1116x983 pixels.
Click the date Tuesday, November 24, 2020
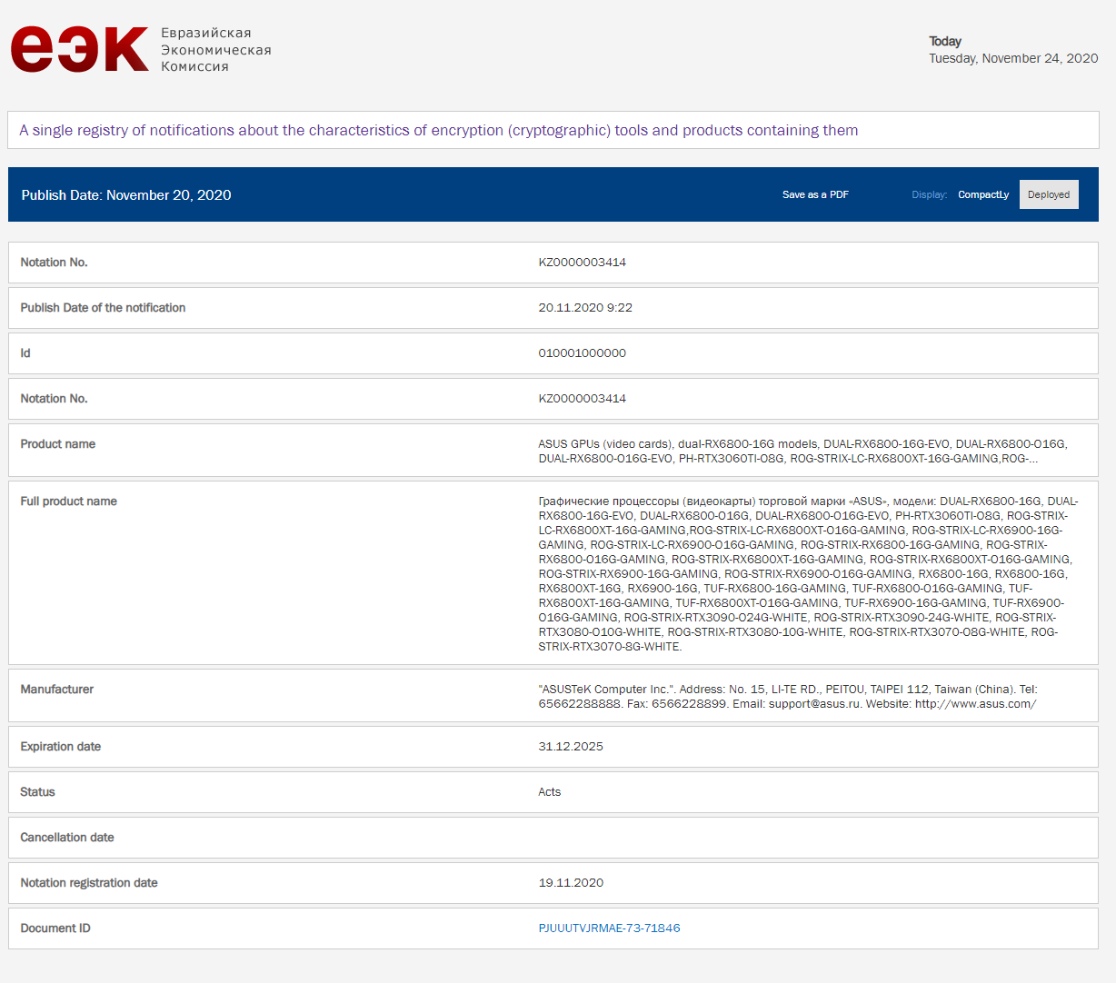(1013, 58)
